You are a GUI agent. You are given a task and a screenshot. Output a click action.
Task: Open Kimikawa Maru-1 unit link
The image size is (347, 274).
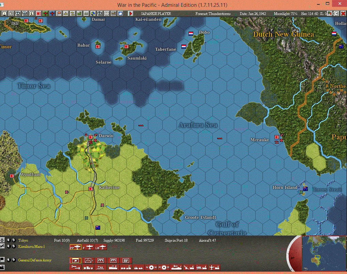click(x=31, y=246)
